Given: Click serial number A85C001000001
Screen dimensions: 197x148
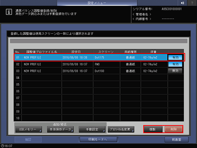Looking at the screenshot, I should [x=172, y=9].
